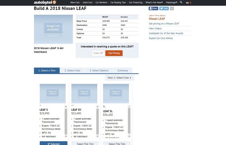Click the zip location pin icon

(190, 3)
